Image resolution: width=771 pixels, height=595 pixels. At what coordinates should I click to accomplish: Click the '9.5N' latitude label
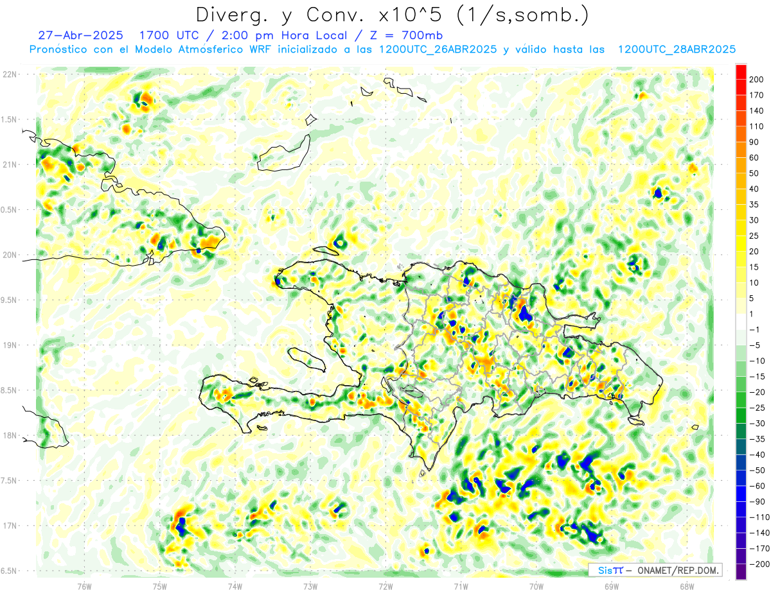[10, 300]
